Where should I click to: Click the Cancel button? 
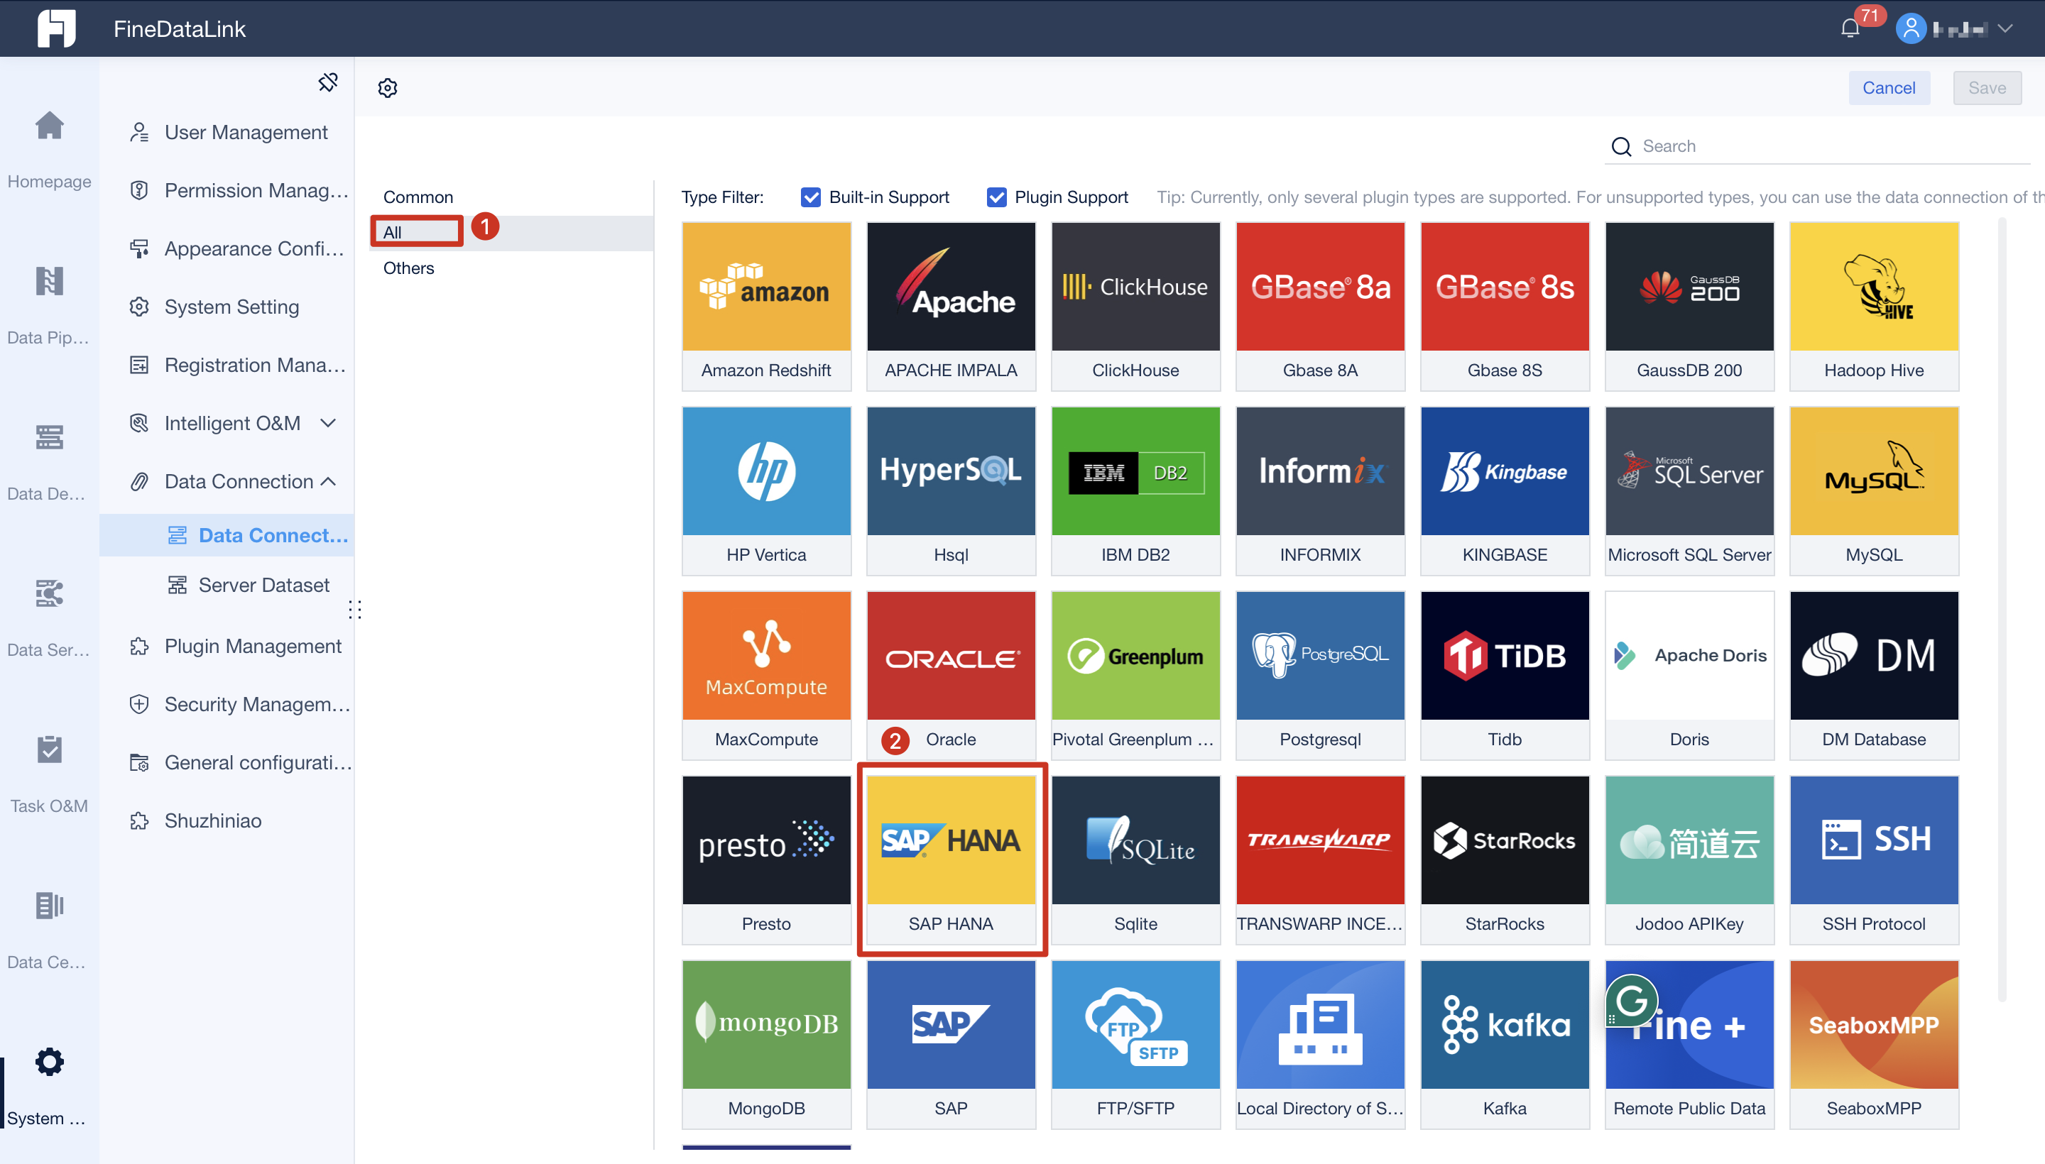1888,88
